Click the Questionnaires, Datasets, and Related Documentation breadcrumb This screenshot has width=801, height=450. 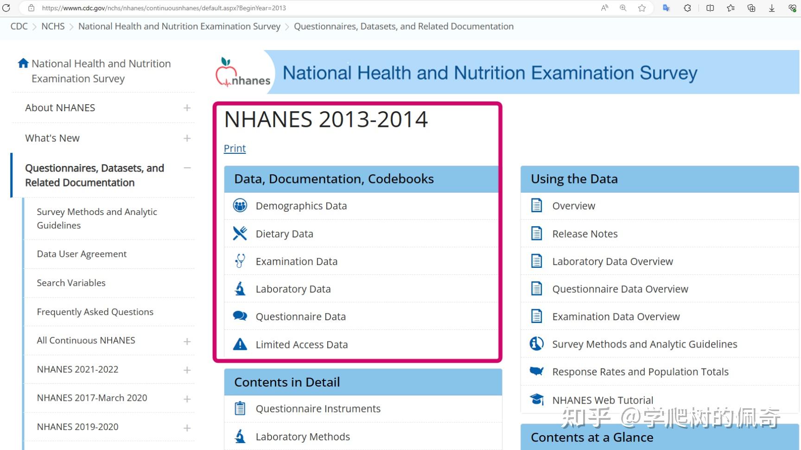(x=404, y=26)
